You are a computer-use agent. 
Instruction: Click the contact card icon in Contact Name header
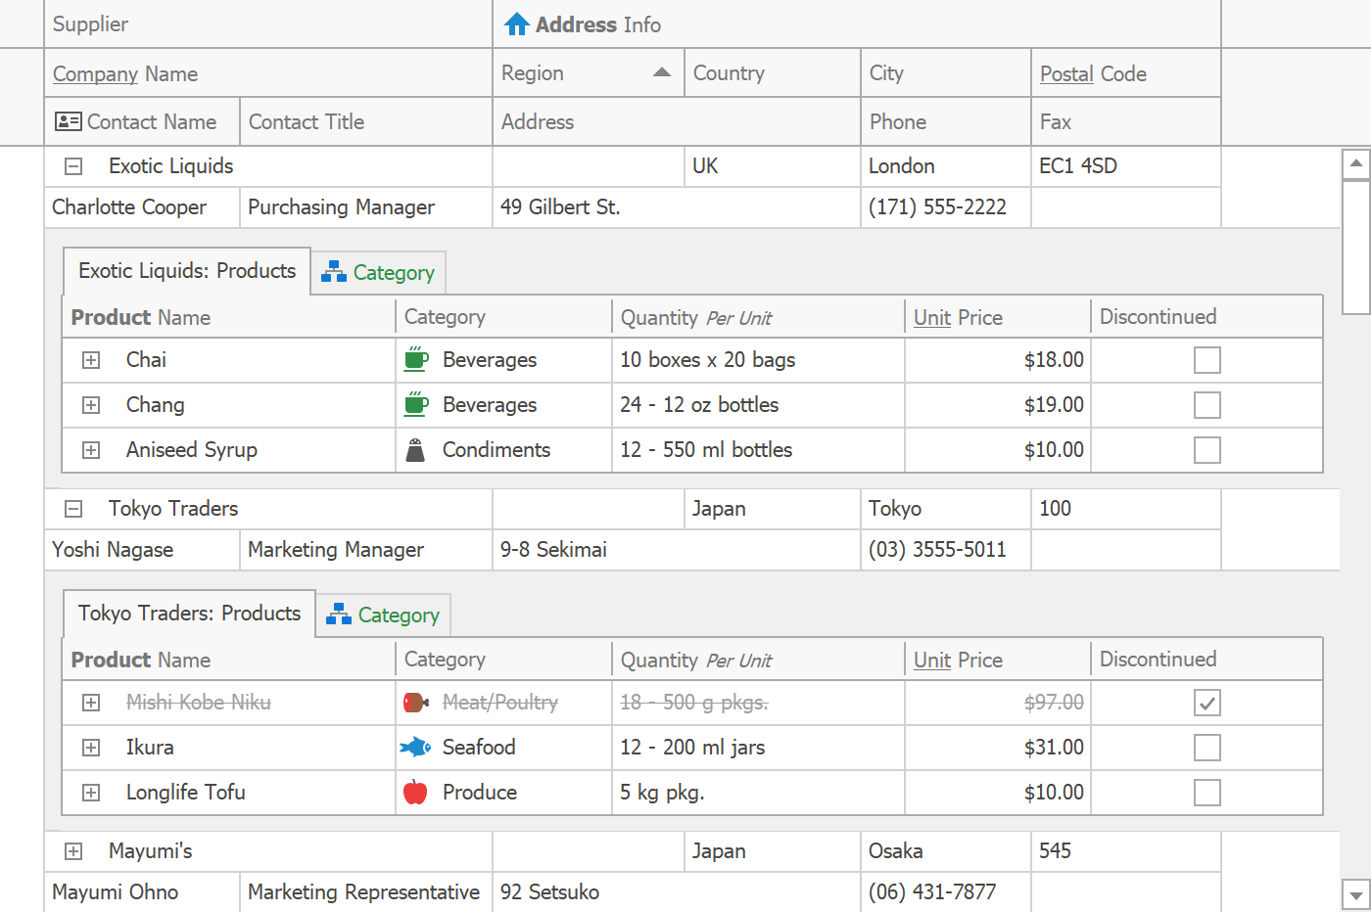[68, 121]
